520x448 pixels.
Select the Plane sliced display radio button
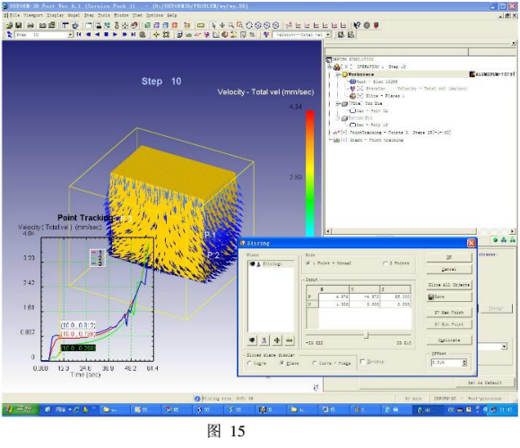[x=282, y=363]
